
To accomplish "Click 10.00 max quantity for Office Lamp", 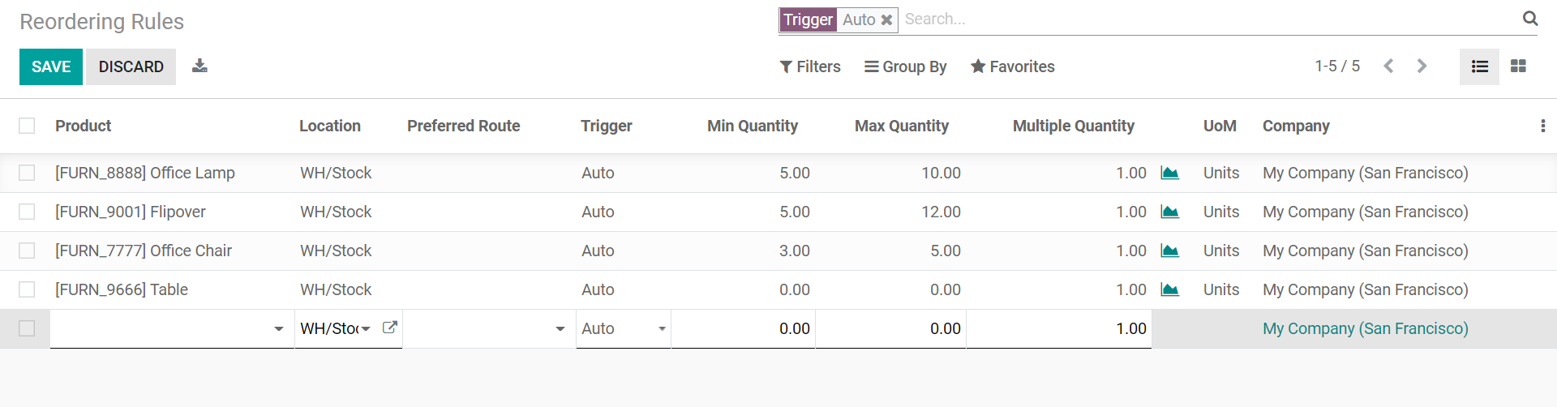I will (941, 173).
